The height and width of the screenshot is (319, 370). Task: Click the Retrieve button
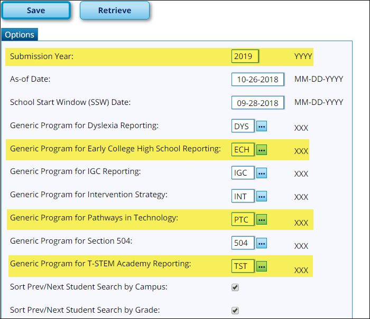tap(115, 11)
